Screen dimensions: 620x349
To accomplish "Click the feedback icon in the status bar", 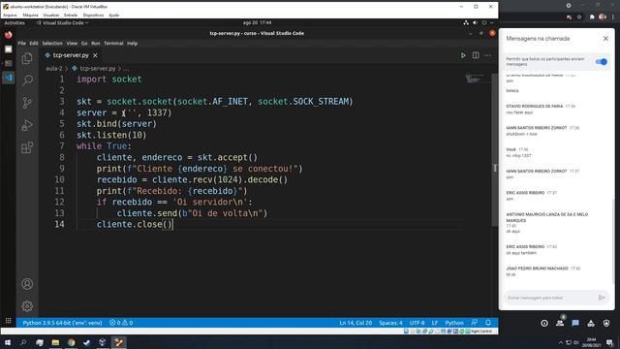I will tap(475, 323).
